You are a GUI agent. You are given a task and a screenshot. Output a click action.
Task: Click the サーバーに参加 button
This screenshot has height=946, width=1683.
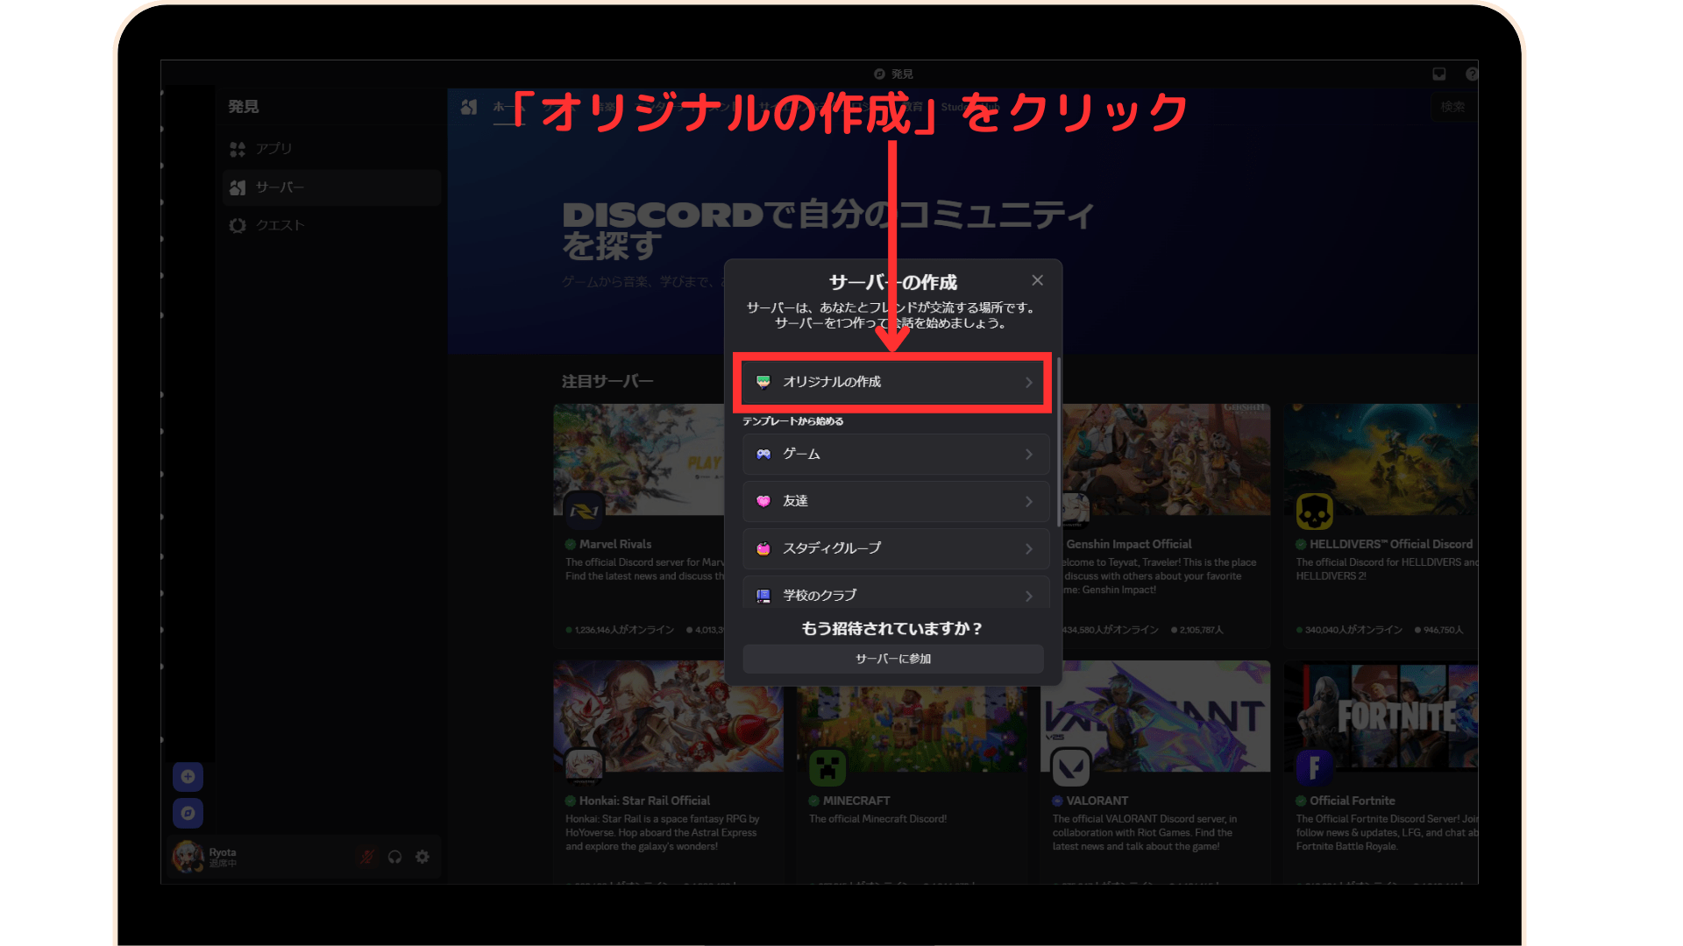pos(893,659)
